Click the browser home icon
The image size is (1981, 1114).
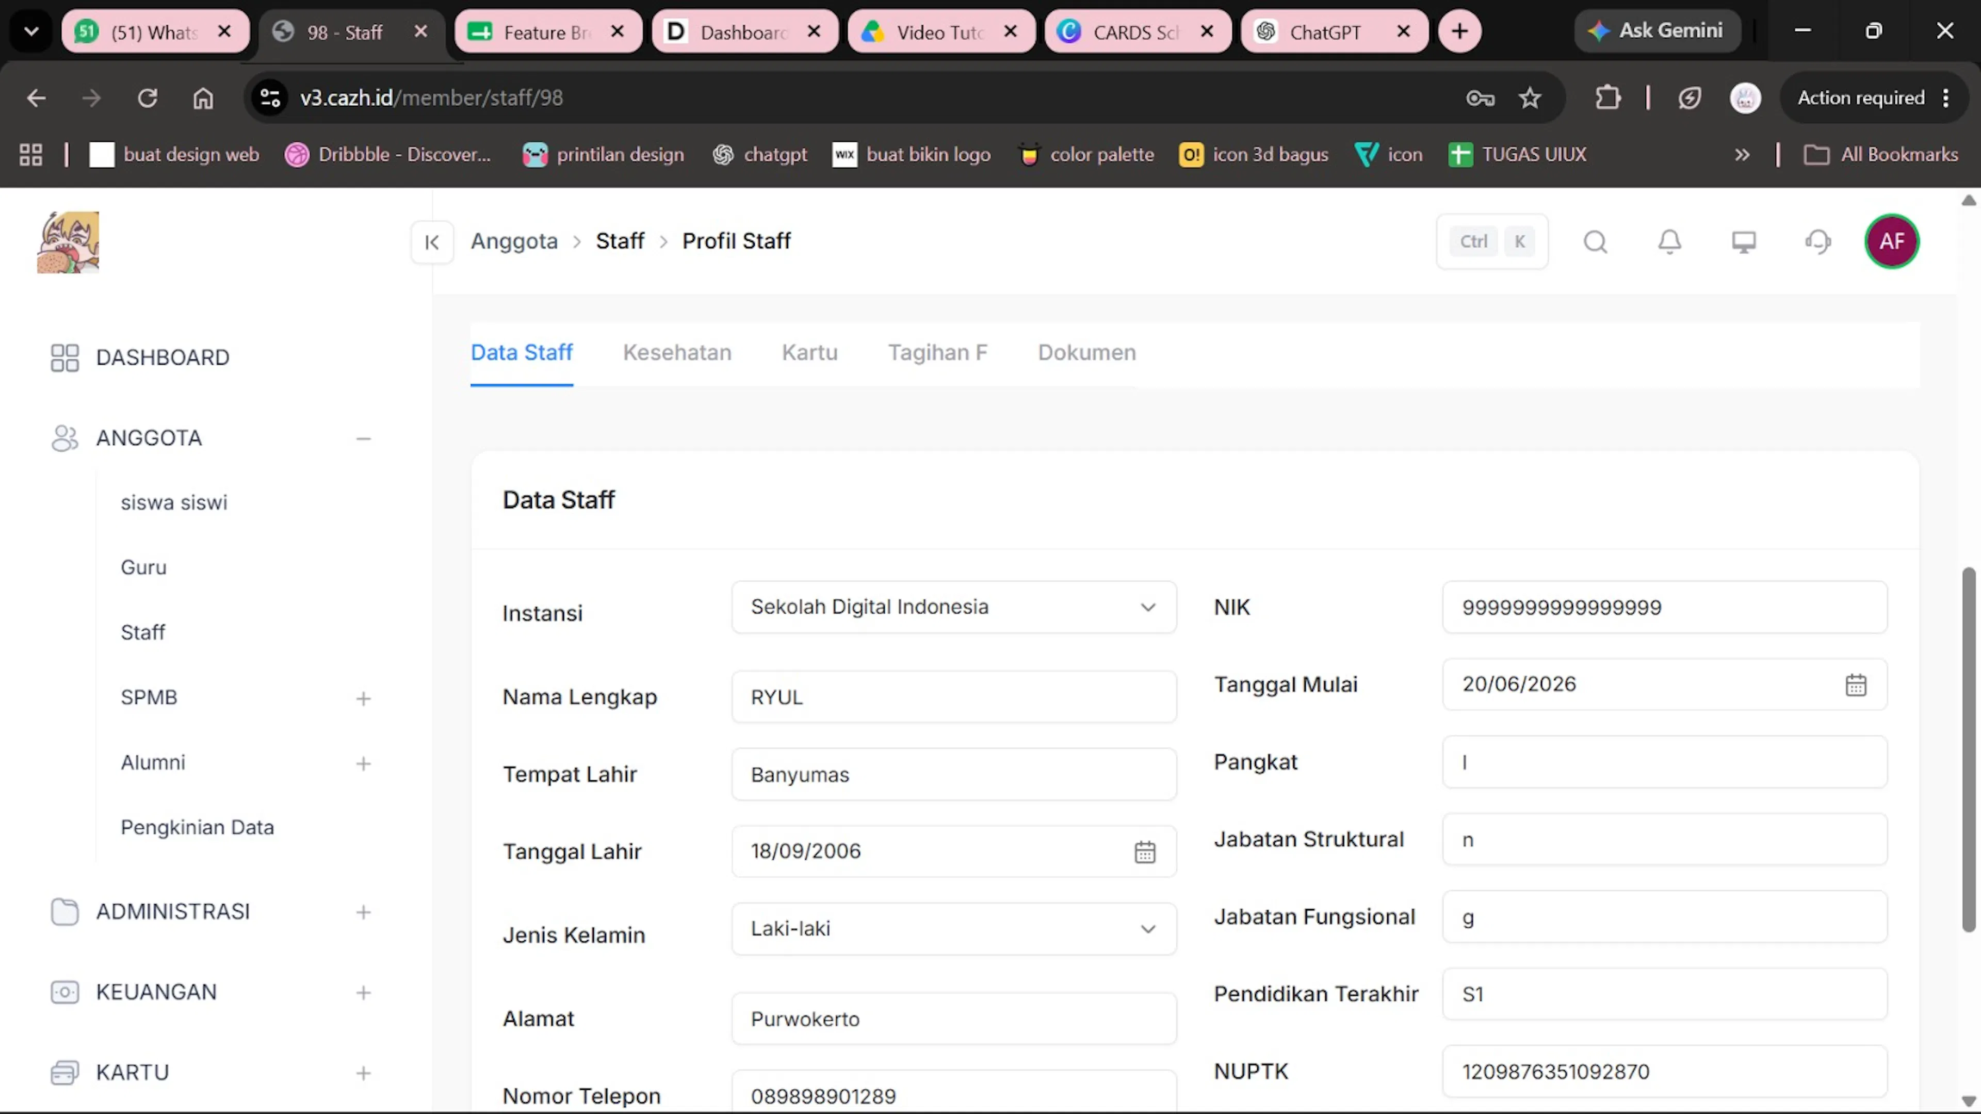click(x=203, y=97)
